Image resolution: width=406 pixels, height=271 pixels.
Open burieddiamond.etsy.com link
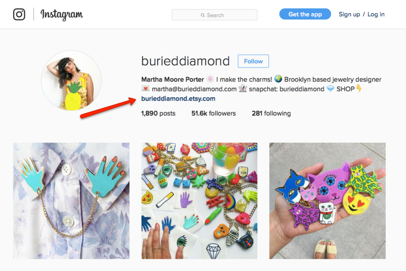pos(178,98)
